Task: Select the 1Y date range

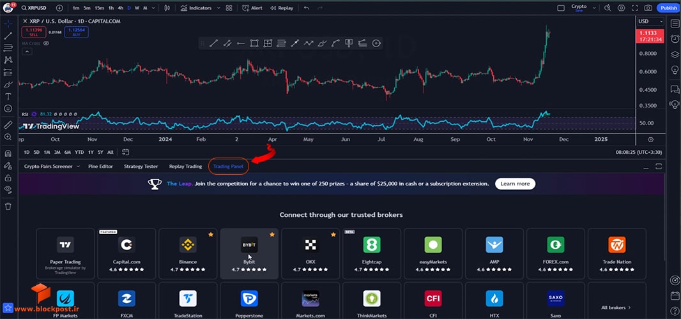Action: point(91,152)
